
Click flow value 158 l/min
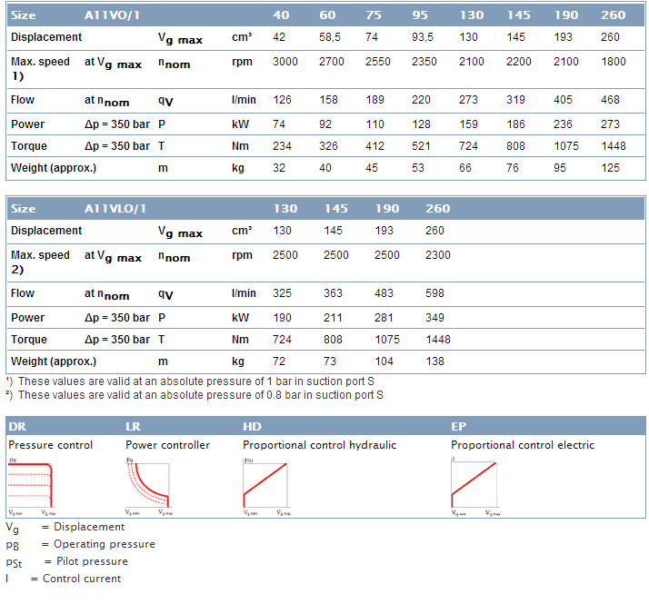tap(329, 100)
